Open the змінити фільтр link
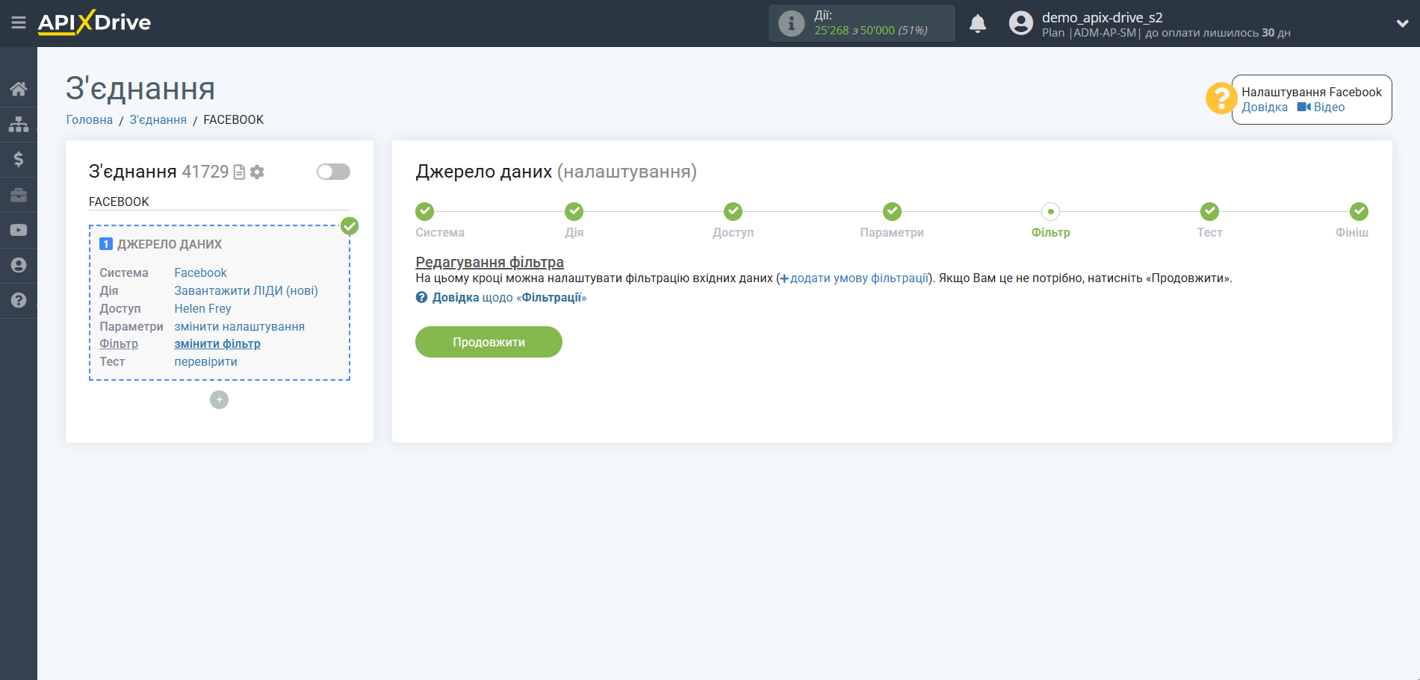This screenshot has height=680, width=1420. pyautogui.click(x=217, y=344)
